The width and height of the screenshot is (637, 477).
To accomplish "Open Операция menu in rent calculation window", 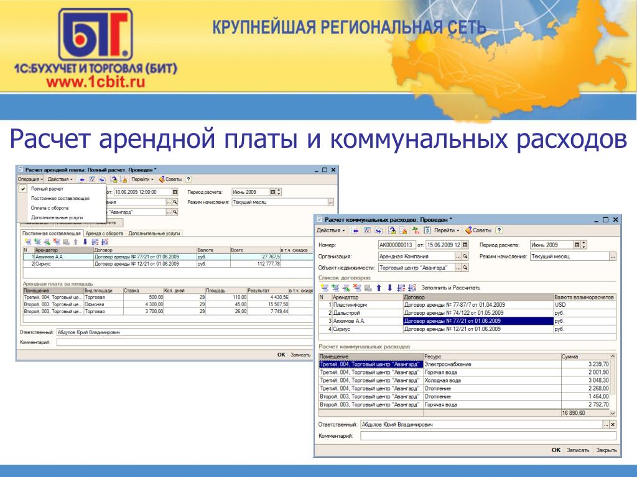I will [30, 179].
